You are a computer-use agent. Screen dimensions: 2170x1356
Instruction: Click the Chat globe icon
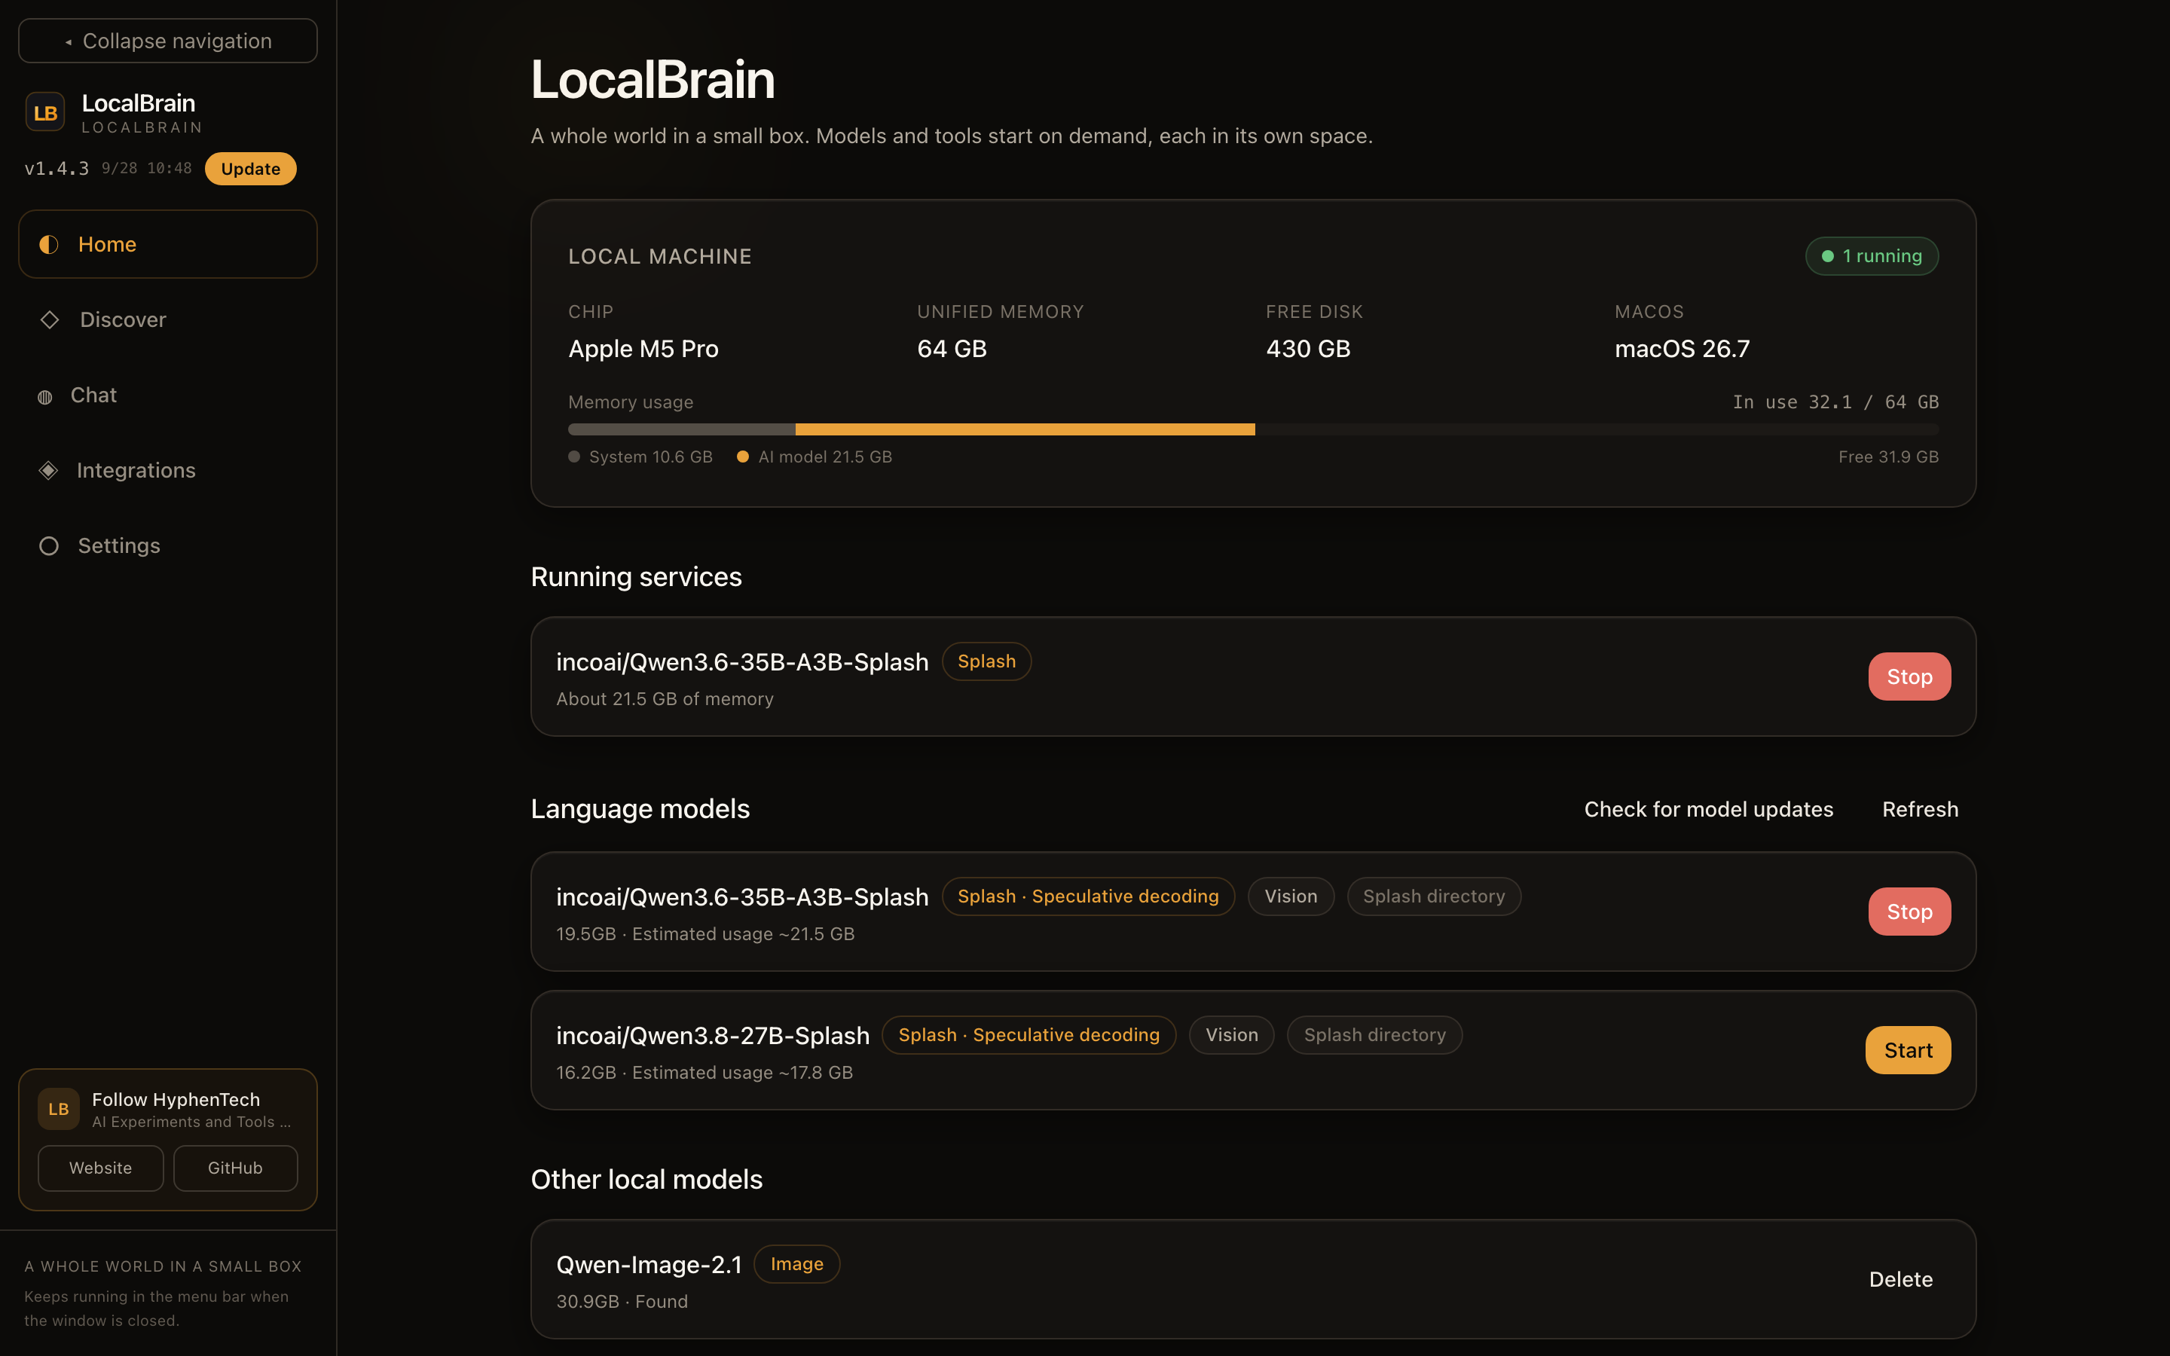click(x=45, y=396)
